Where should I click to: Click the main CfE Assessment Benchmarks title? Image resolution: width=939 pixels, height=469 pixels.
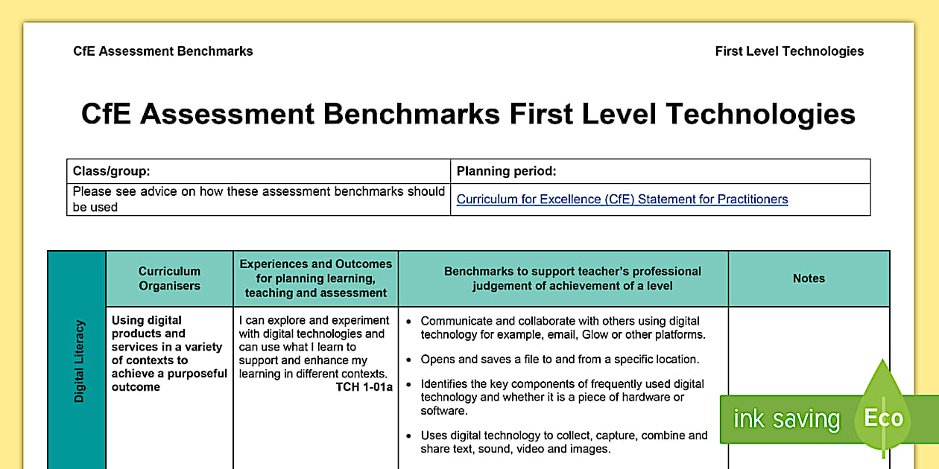tap(468, 115)
